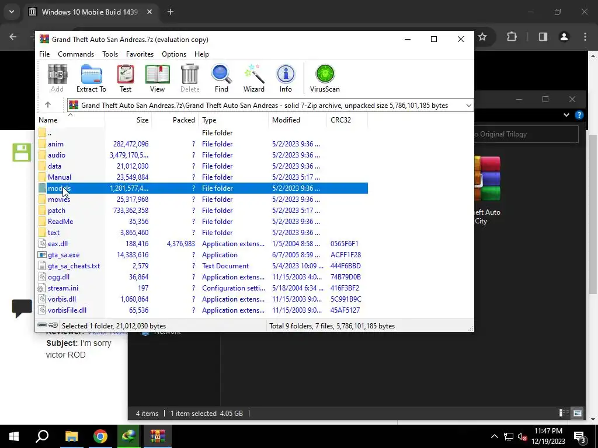Open the archive Info toolbar icon

coord(286,78)
